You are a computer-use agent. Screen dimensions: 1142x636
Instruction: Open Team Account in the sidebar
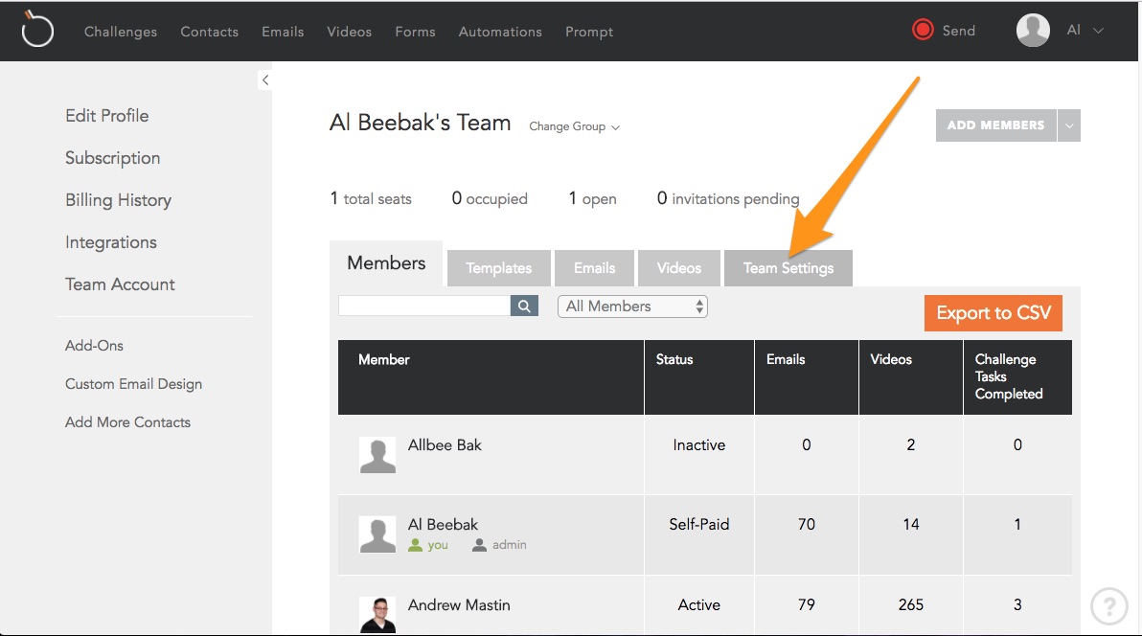click(120, 284)
